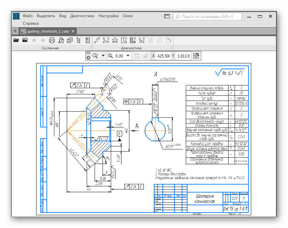Click the fit-all view icon after Y field

click(x=196, y=56)
